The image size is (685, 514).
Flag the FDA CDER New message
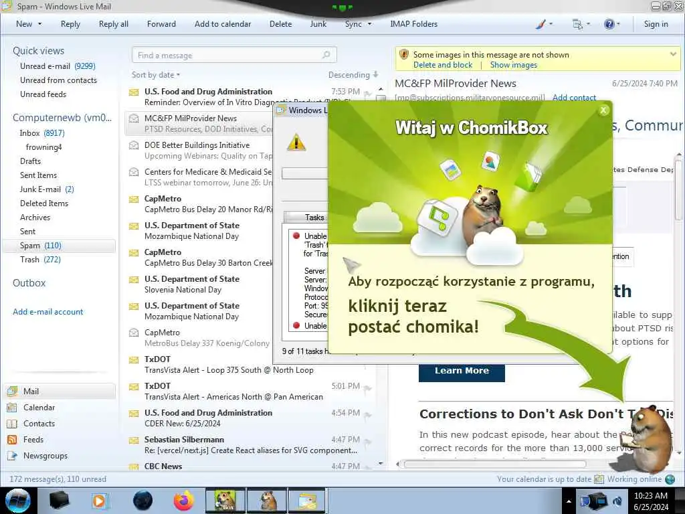(x=368, y=415)
